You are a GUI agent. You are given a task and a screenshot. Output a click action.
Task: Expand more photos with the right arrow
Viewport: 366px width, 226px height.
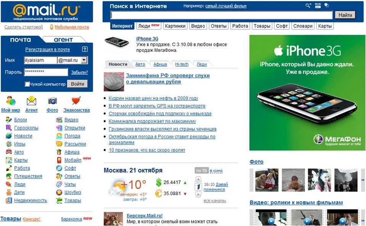tap(363, 180)
